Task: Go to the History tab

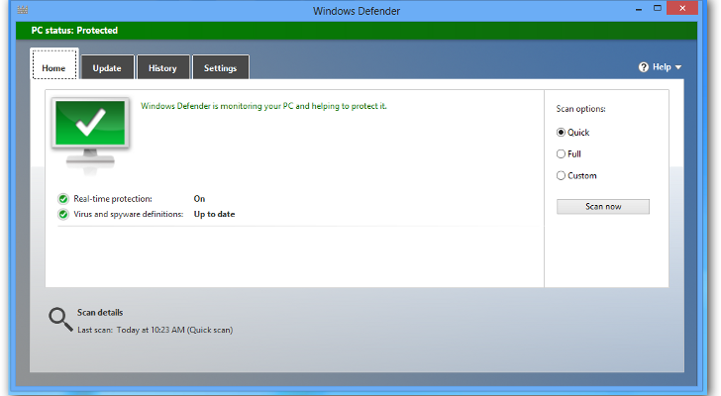Action: point(162,67)
